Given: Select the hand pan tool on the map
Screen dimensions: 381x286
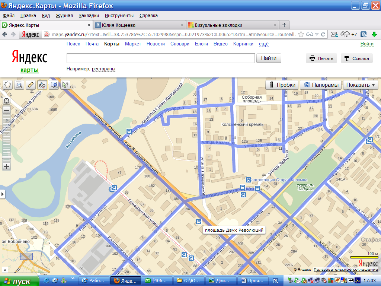Looking at the screenshot, I should click(7, 85).
